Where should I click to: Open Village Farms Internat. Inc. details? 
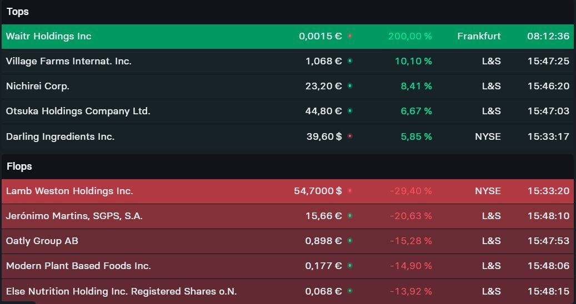click(x=69, y=61)
